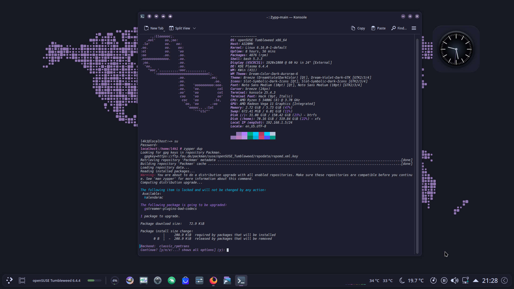The width and height of the screenshot is (514, 289).
Task: Click the green memory usage bar
Action: tap(95, 280)
